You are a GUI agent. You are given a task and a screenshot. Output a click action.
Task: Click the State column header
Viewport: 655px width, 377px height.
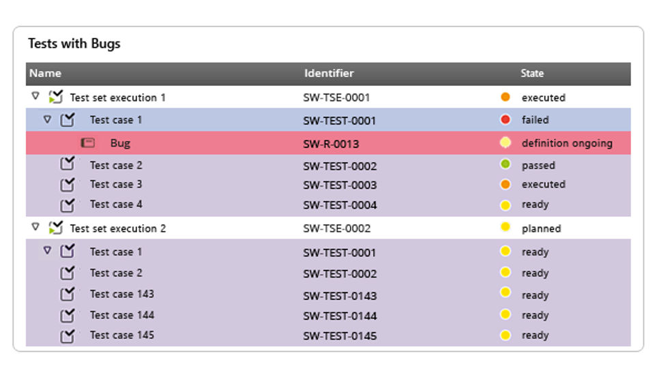tap(532, 74)
